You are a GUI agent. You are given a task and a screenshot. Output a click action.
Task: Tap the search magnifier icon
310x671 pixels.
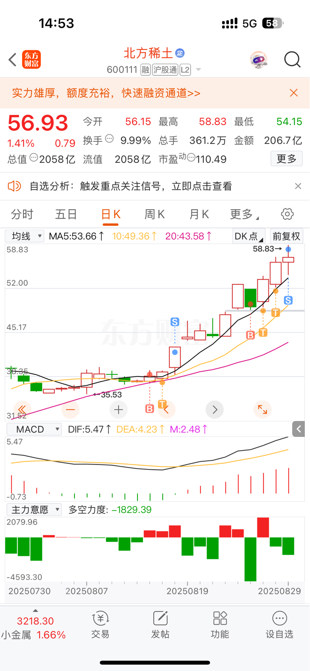pos(292,60)
